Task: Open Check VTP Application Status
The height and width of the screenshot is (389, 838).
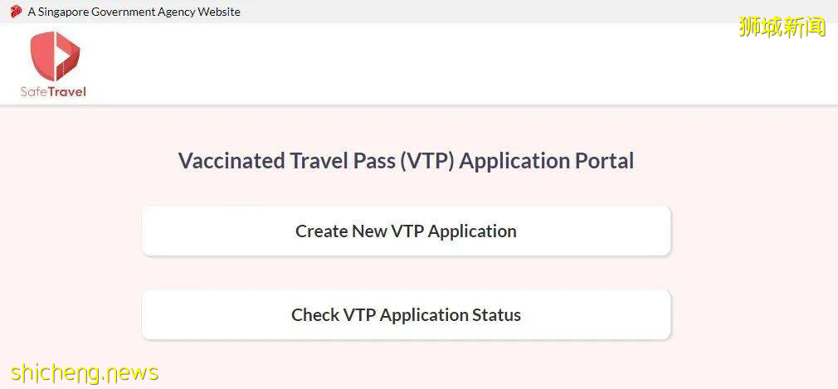Action: 406,314
